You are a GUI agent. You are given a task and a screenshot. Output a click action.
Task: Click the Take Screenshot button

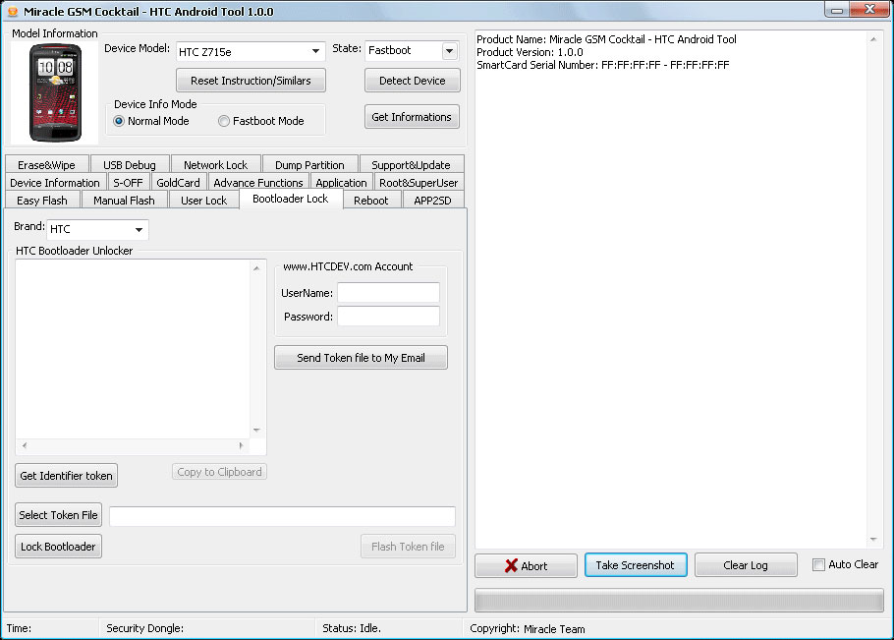click(636, 564)
